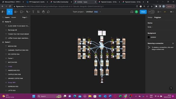Image resolution: width=176 pixels, height=99 pixels.
Task: Open a new browser tab
Action: pyautogui.click(x=148, y=2)
